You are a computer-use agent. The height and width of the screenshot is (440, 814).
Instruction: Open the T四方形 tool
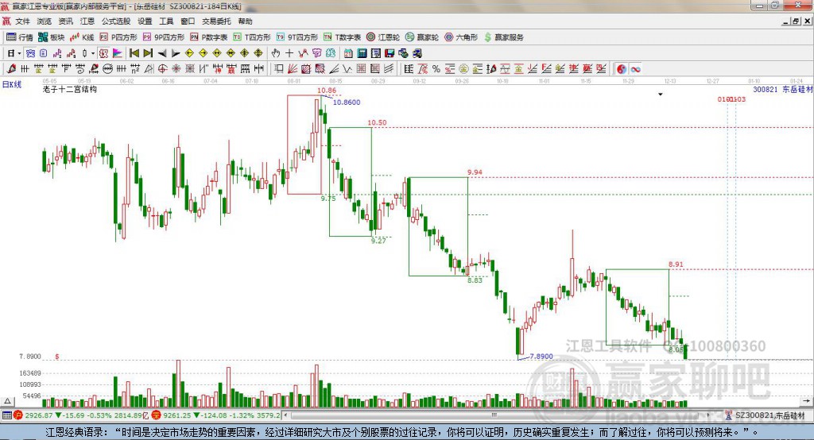pyautogui.click(x=252, y=37)
